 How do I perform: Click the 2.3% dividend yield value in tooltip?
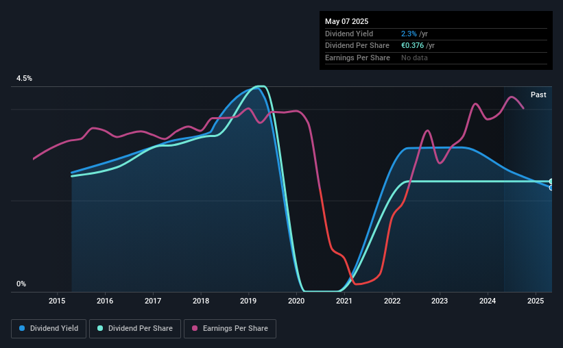pos(409,34)
